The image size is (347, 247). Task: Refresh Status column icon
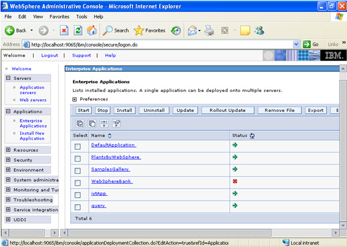click(252, 136)
